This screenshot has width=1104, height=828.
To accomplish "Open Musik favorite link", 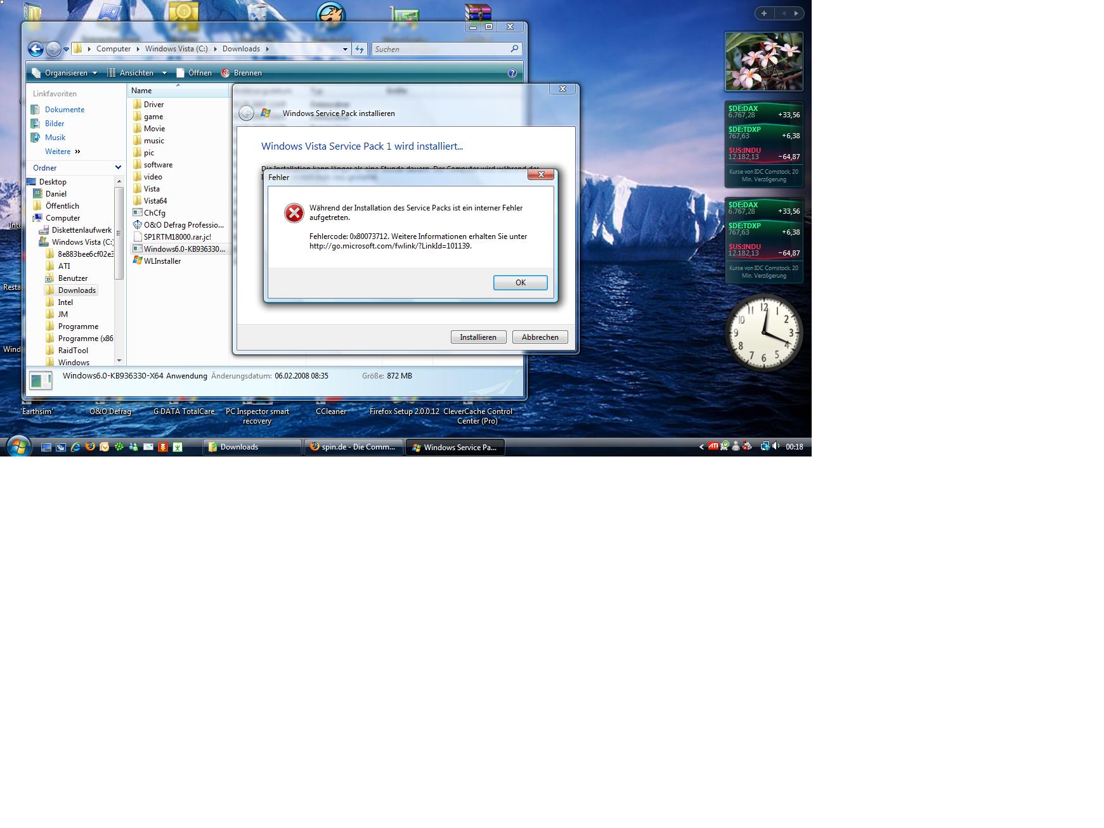I will 55,138.
